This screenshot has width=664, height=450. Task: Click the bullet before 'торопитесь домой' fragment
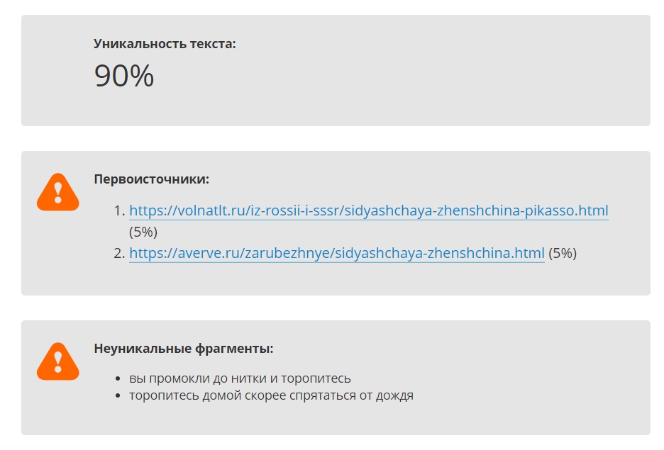pos(118,396)
